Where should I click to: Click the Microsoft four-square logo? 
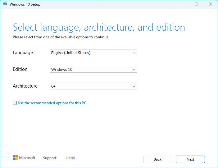pos(16,158)
